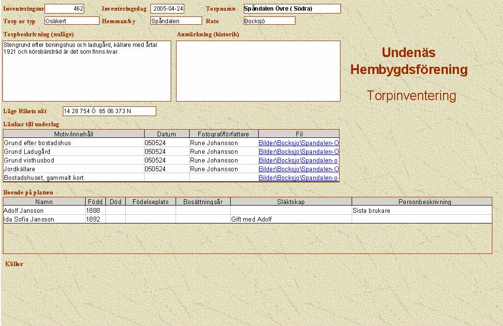Click the Motiv/innehåll column header
Image resolution: width=503 pixels, height=326 pixels.
pyautogui.click(x=74, y=134)
